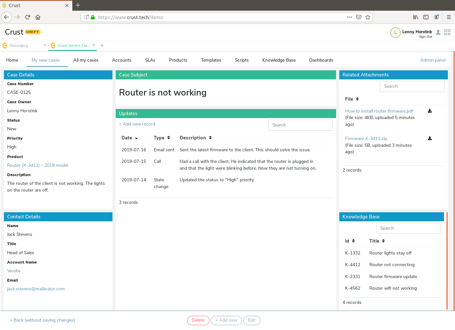Close the Messaging app tab
Viewport: 455px width, 330px height.
[x=45, y=45]
